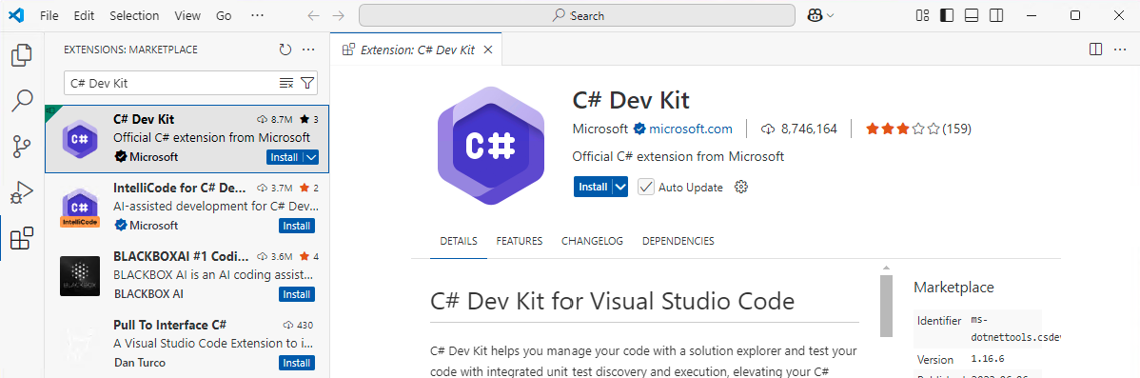
Task: Open the microsoft.com publisher link
Action: click(691, 129)
